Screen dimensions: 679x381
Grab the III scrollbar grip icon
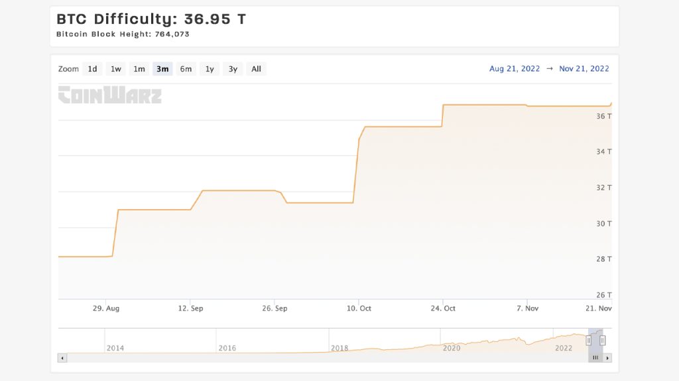[595, 357]
